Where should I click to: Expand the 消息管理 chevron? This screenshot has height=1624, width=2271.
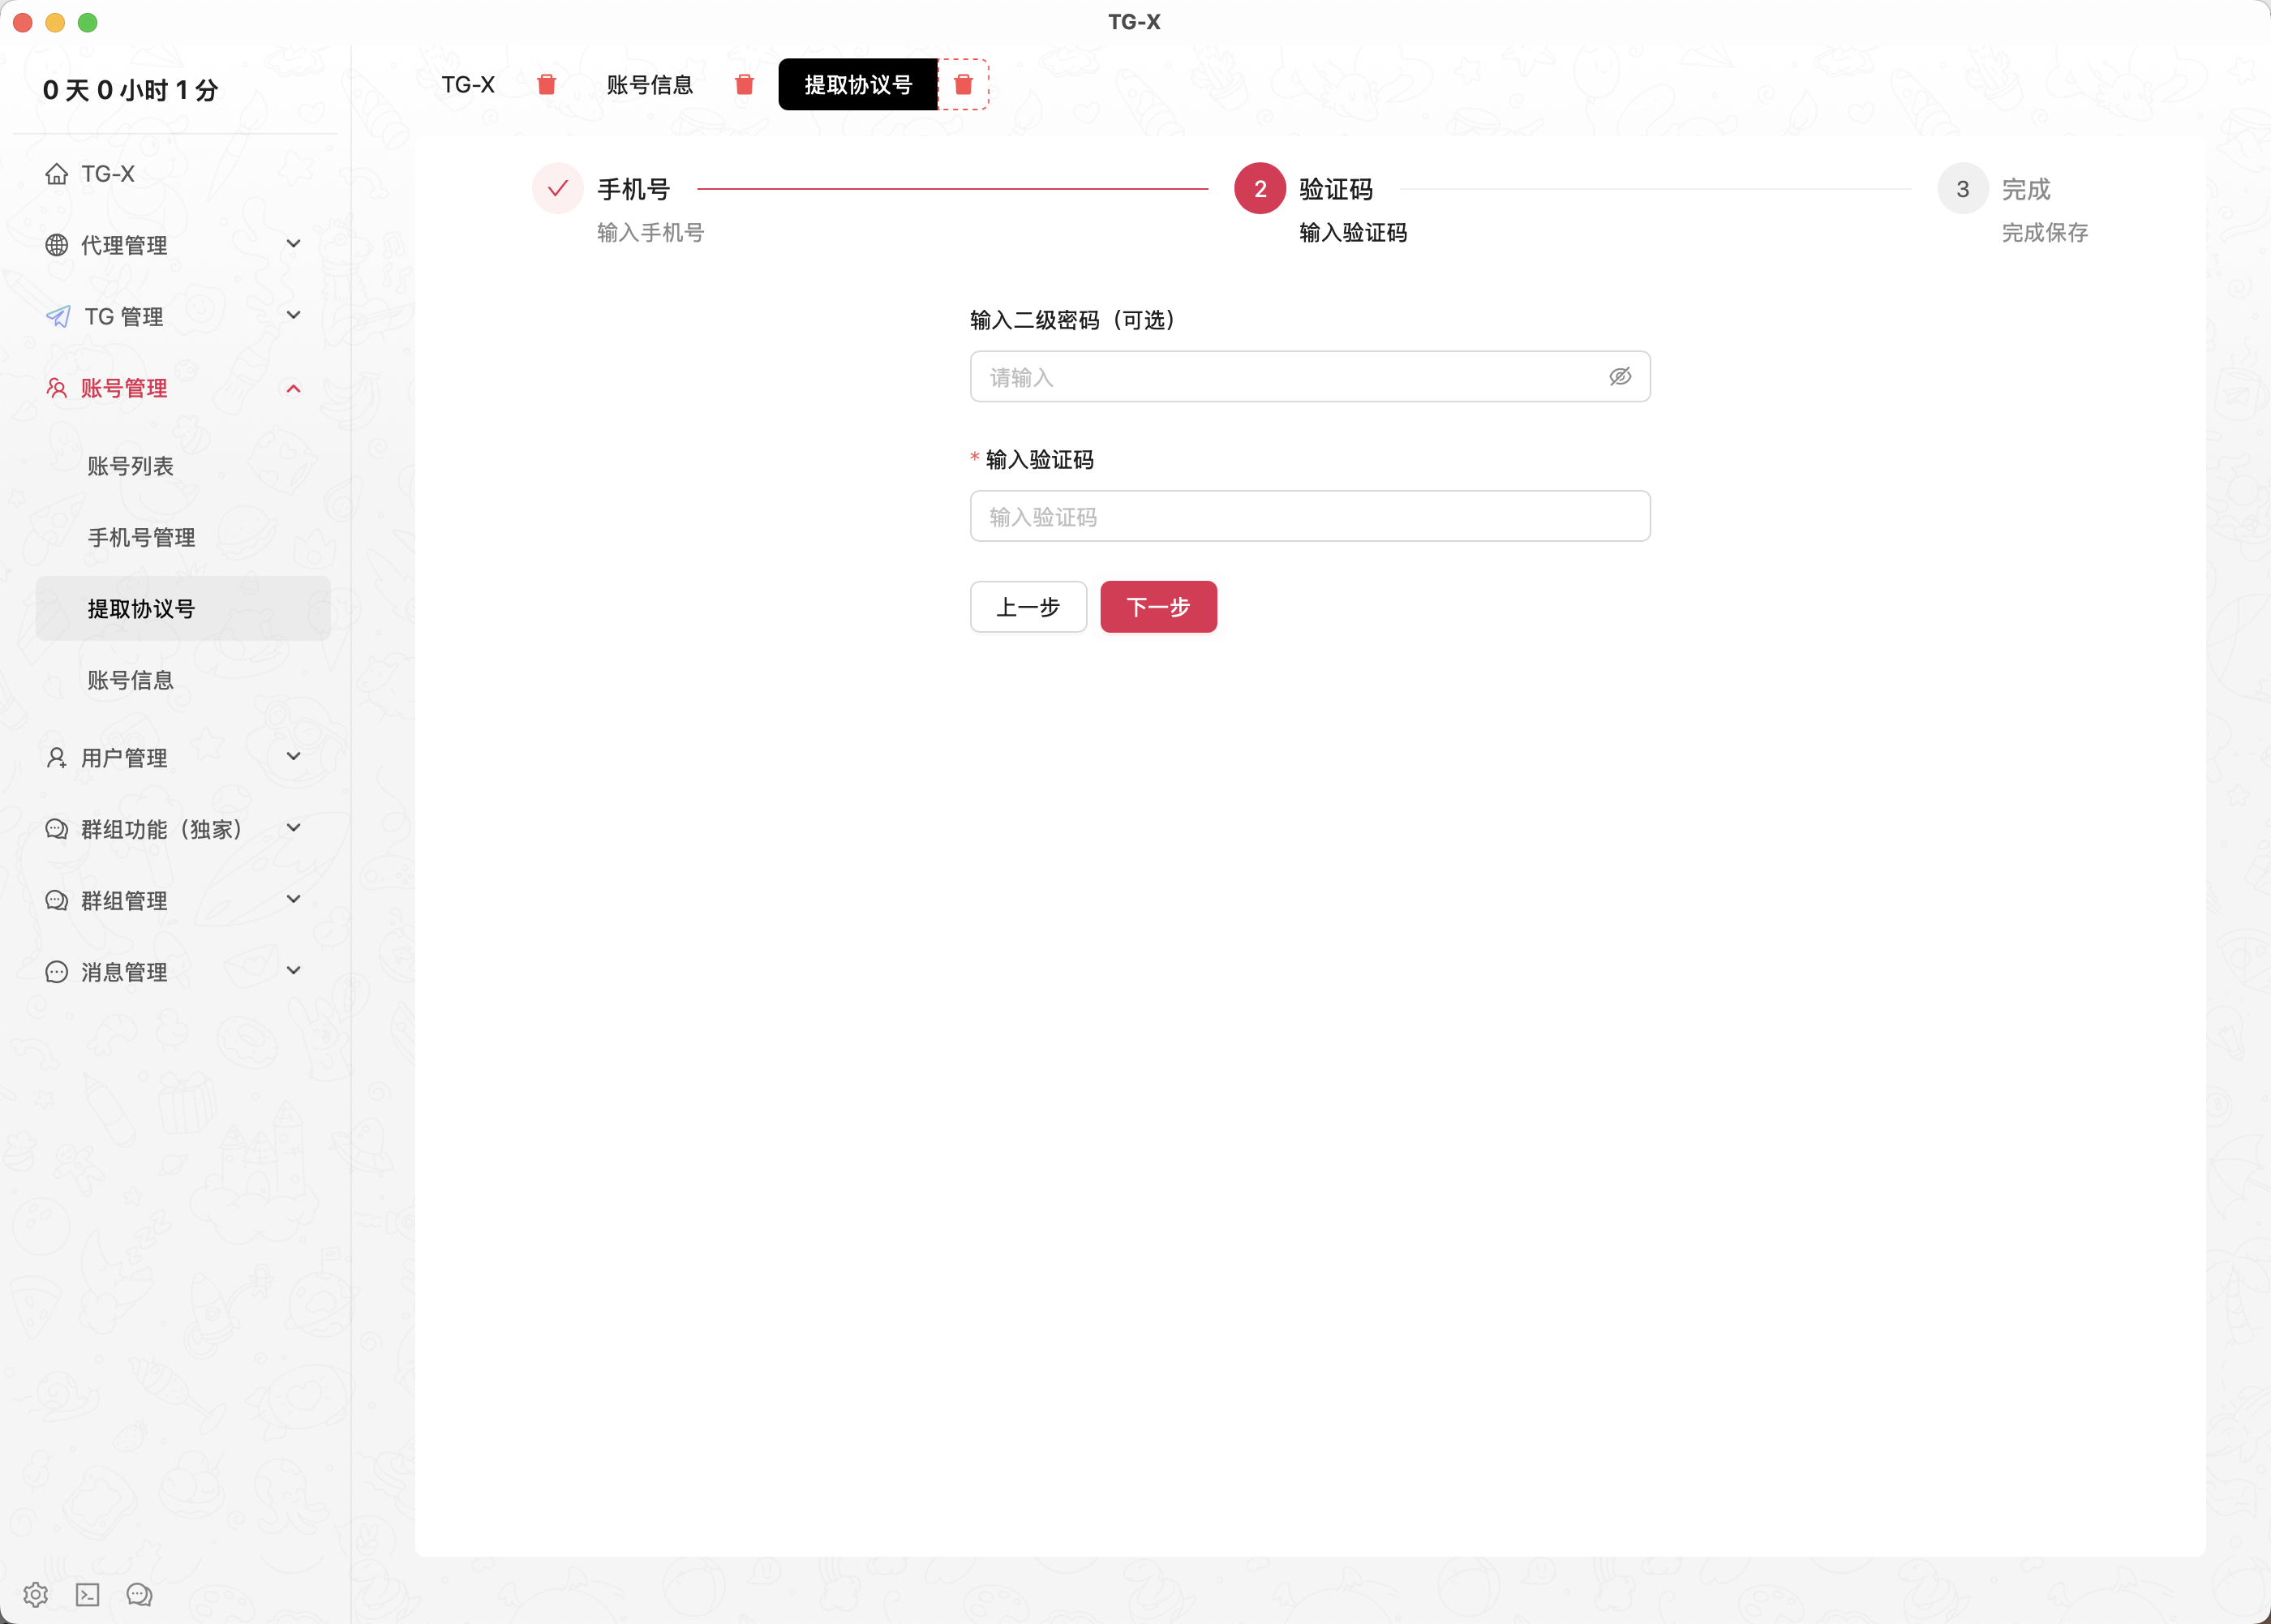point(294,970)
